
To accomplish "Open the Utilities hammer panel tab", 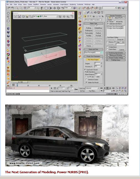I will click(102, 12).
